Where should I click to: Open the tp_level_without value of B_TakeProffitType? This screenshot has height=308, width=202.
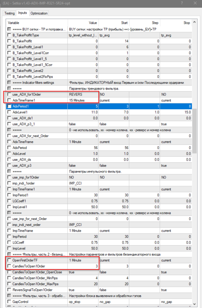(83, 35)
